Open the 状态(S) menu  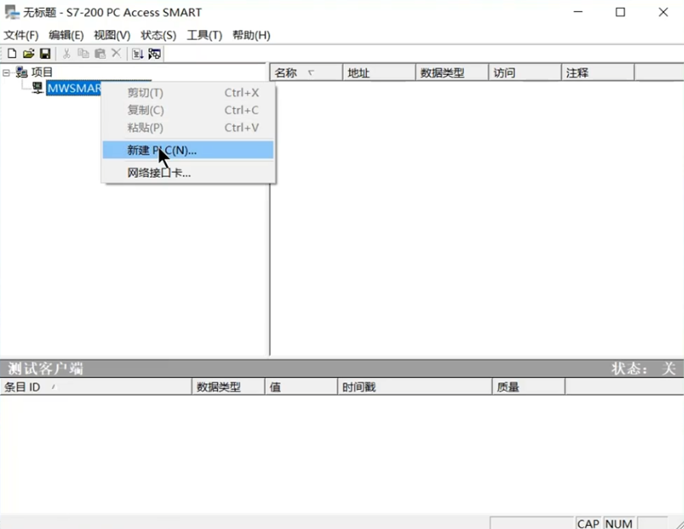coord(158,35)
